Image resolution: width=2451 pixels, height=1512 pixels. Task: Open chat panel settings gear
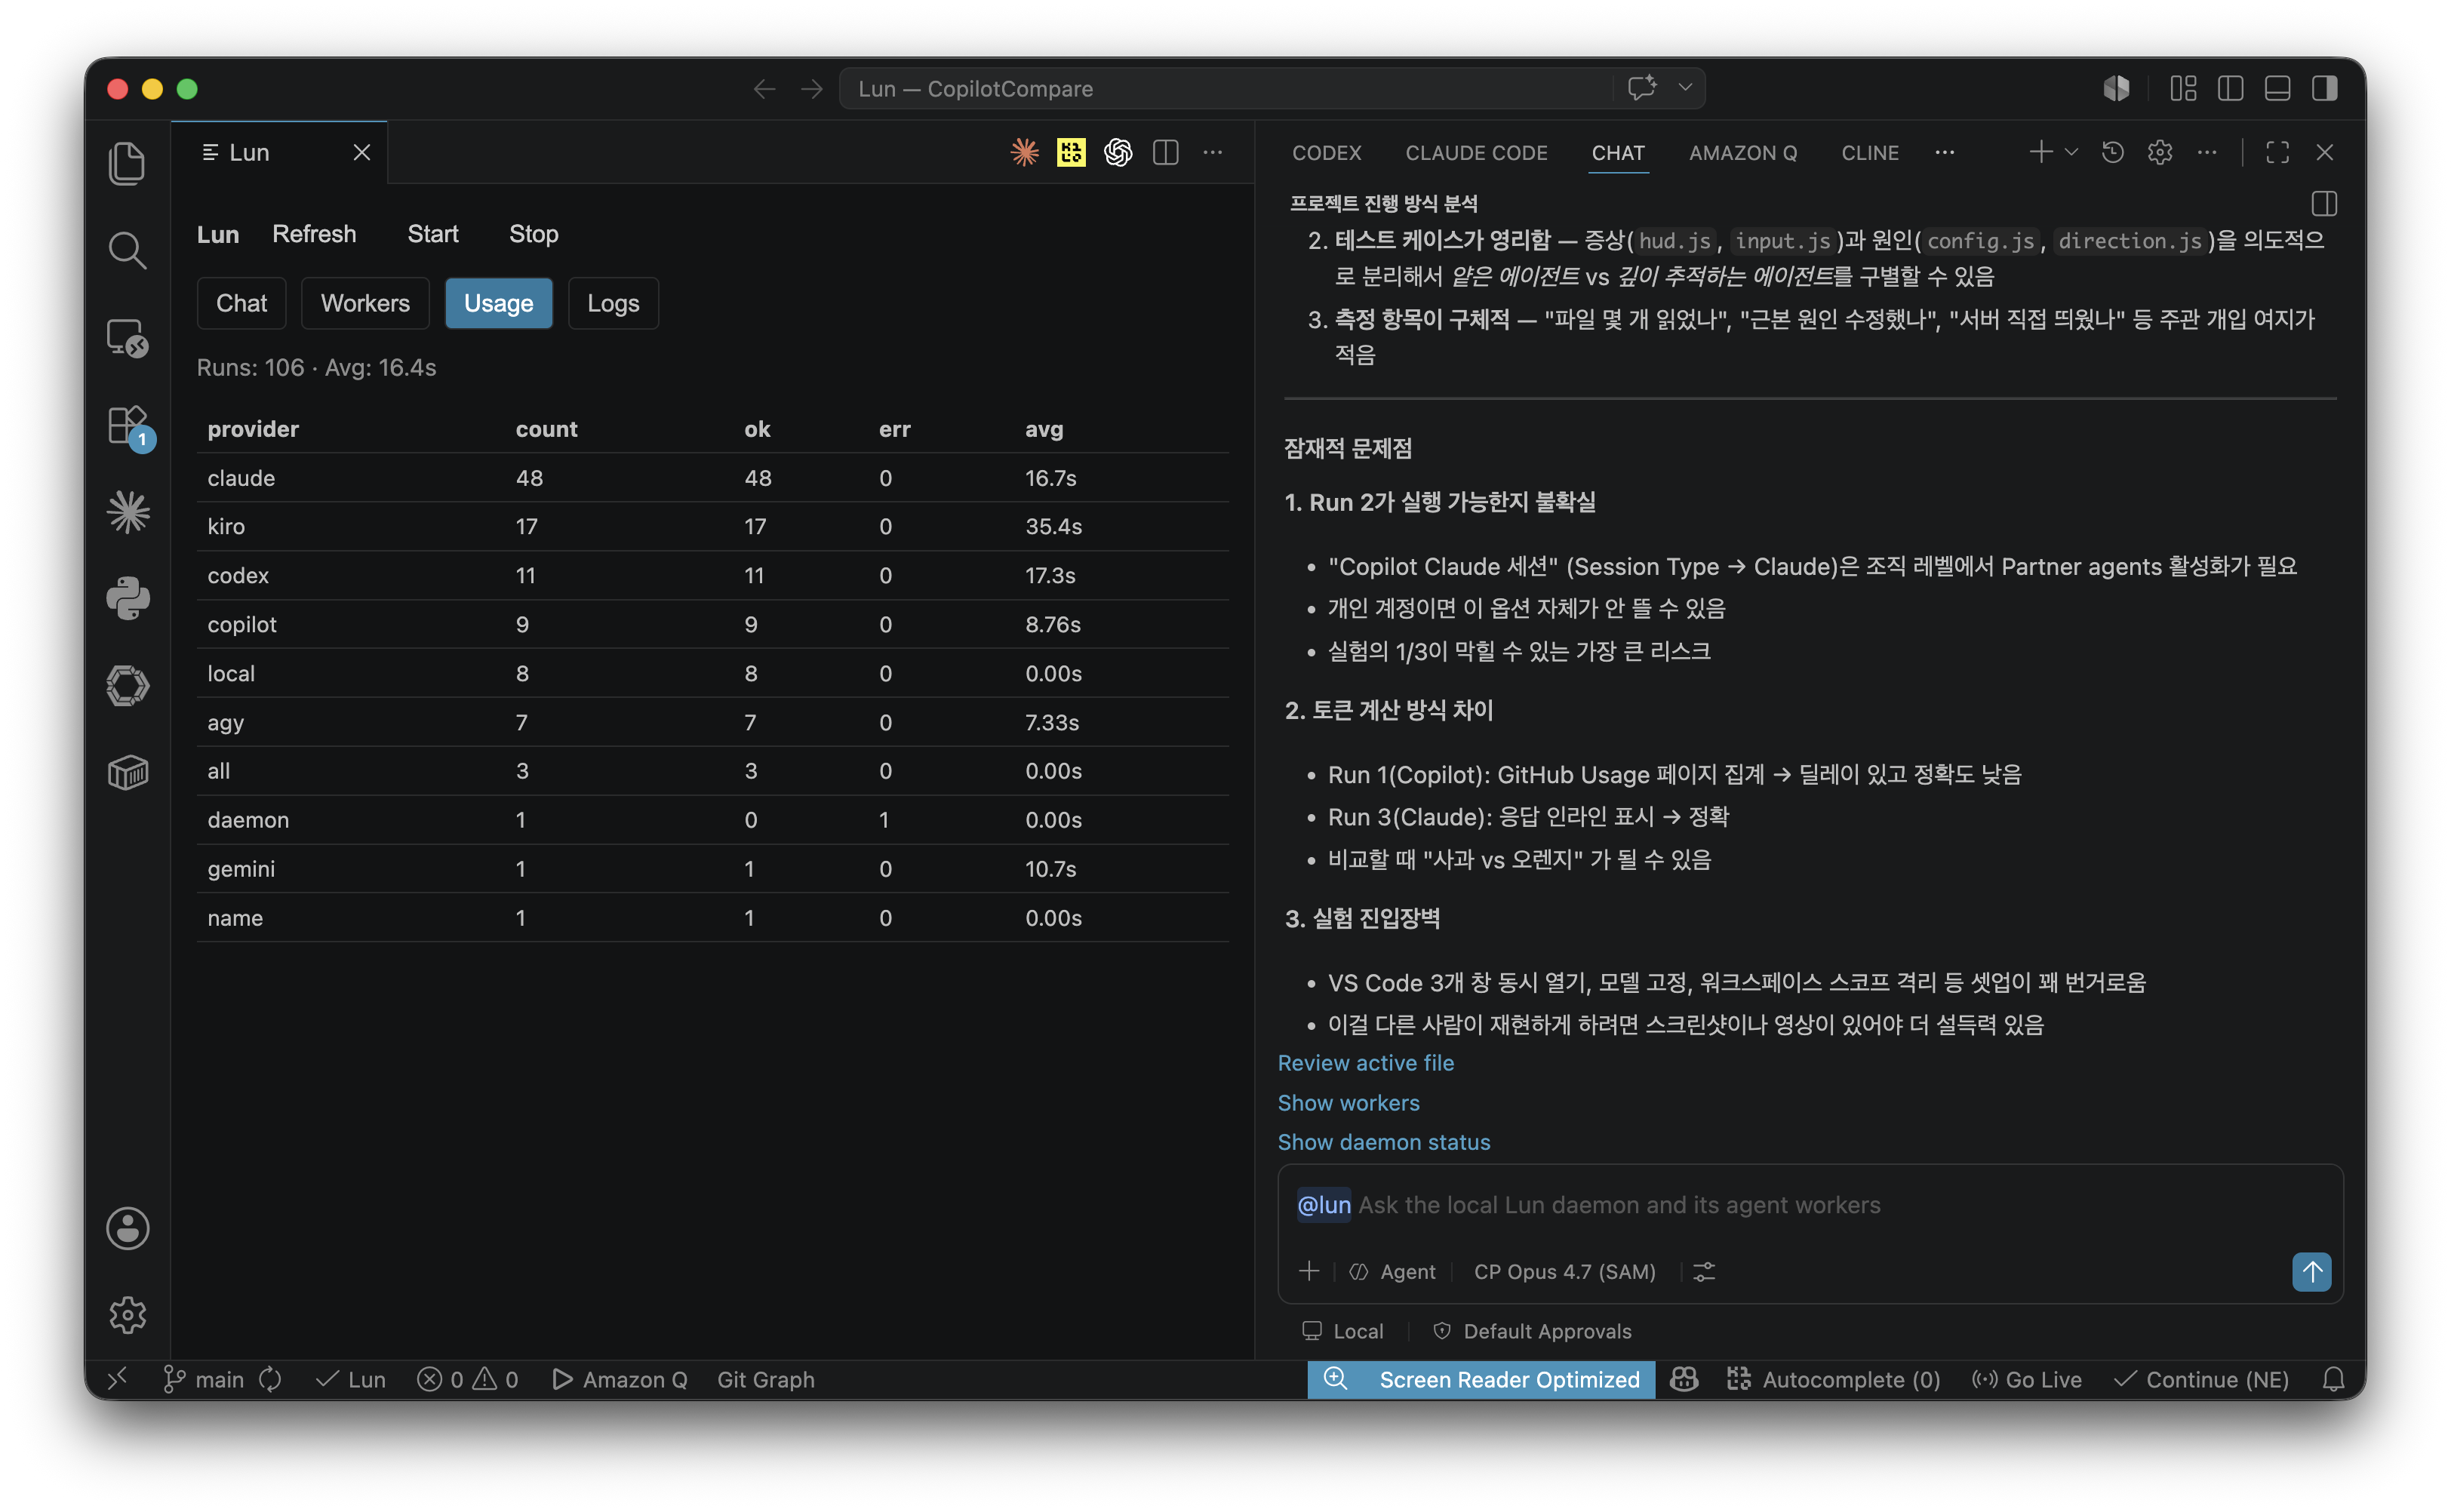pos(2159,152)
